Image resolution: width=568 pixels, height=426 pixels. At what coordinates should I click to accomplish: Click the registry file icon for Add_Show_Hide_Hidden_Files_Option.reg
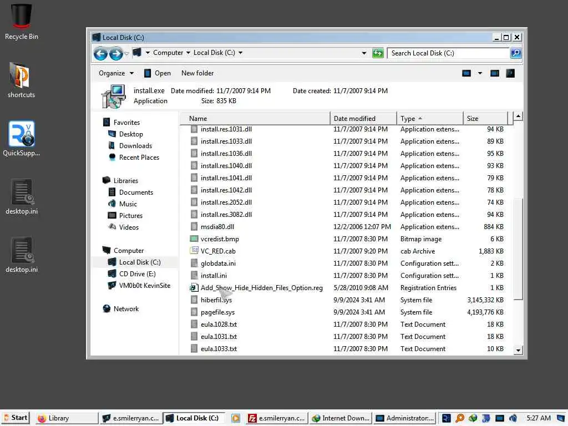194,288
